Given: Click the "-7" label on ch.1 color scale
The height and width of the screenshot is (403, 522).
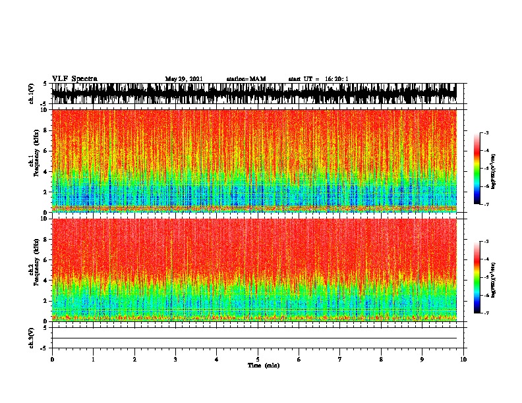Looking at the screenshot, I should [x=486, y=204].
